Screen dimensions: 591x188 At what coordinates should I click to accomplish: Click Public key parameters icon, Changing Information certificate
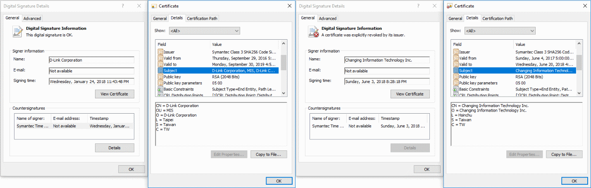coord(456,83)
